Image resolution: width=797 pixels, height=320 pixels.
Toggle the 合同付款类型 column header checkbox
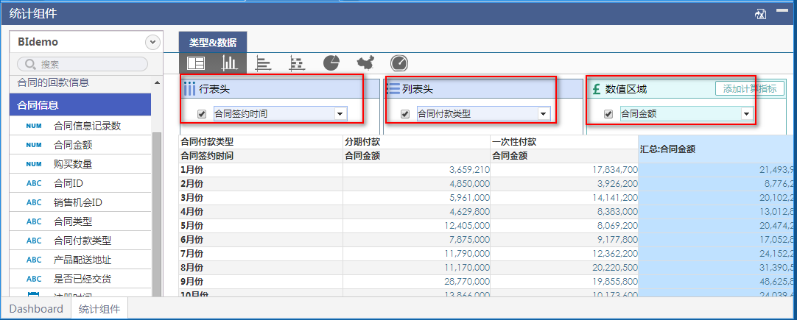404,114
